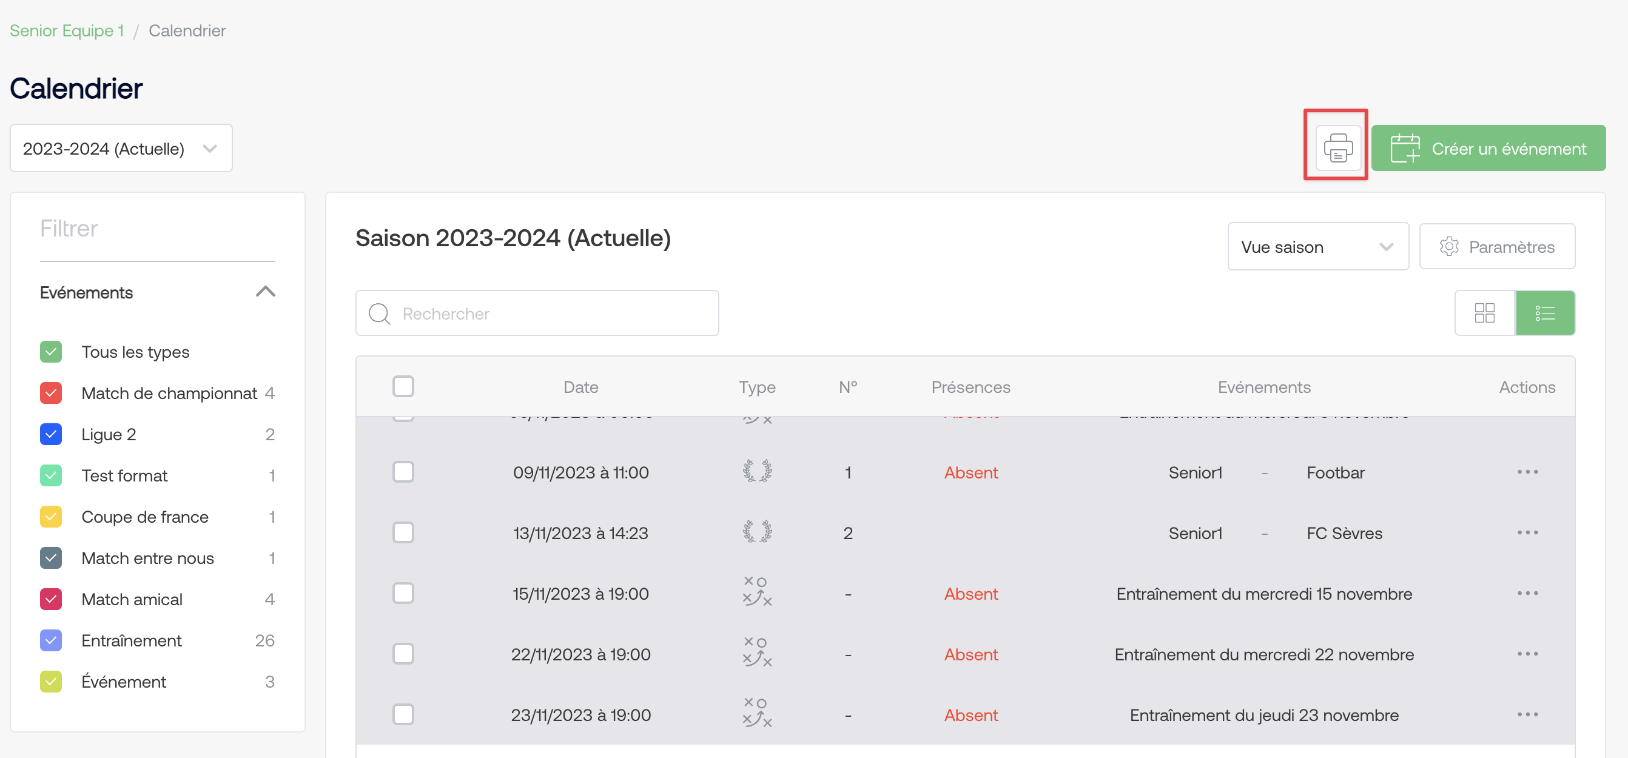The width and height of the screenshot is (1628, 758).
Task: Click Absent status on 15/11/2023 row
Action: coord(970,594)
